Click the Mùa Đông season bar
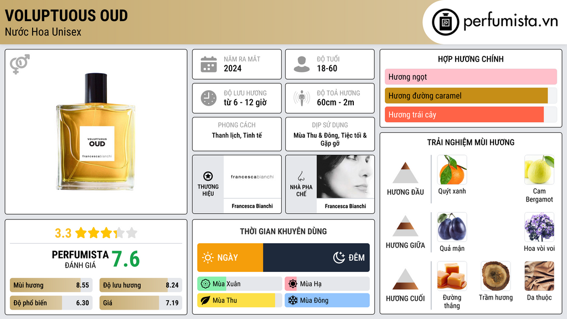This screenshot has height=319, width=567. pyautogui.click(x=327, y=300)
